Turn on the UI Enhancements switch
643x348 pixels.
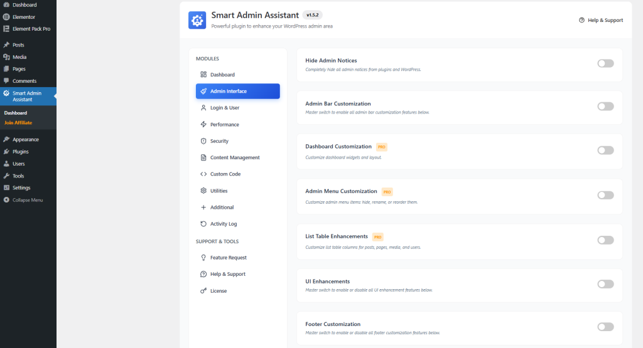click(x=605, y=284)
